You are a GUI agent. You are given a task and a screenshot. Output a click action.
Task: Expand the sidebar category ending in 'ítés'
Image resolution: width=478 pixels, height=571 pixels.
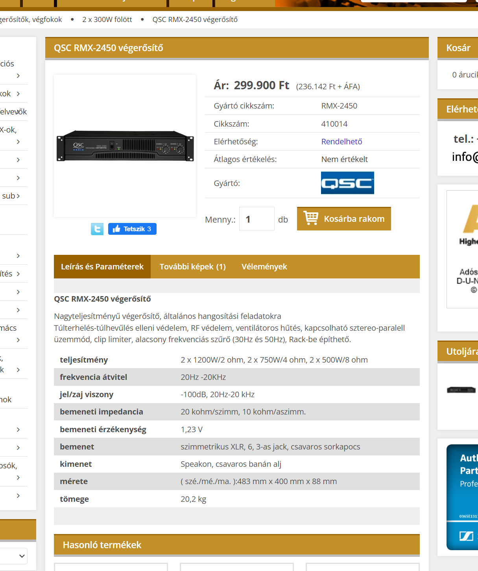tap(18, 274)
